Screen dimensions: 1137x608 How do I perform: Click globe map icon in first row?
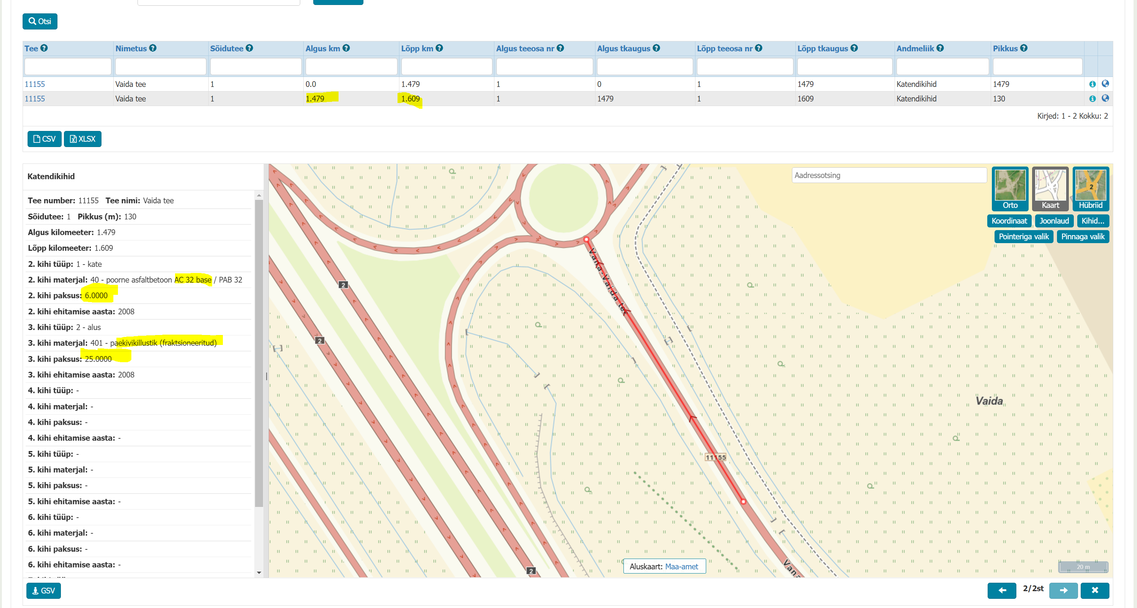[1105, 83]
